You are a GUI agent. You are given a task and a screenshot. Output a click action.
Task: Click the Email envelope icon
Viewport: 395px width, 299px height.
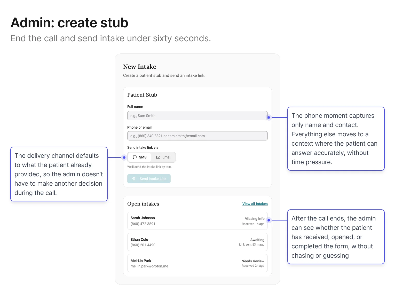tap(158, 157)
